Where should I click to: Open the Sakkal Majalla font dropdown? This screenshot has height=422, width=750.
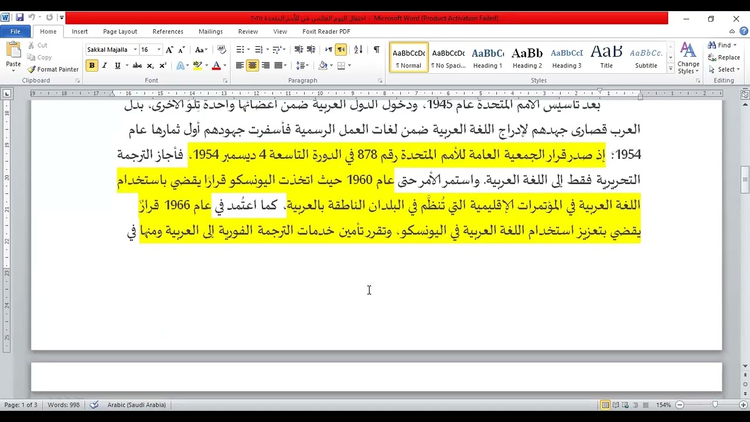(x=135, y=50)
